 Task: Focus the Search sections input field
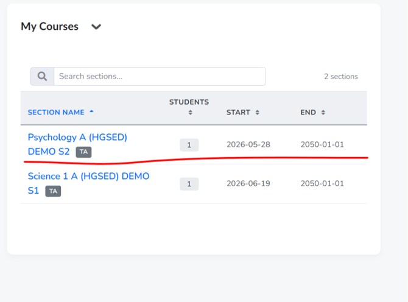160,77
